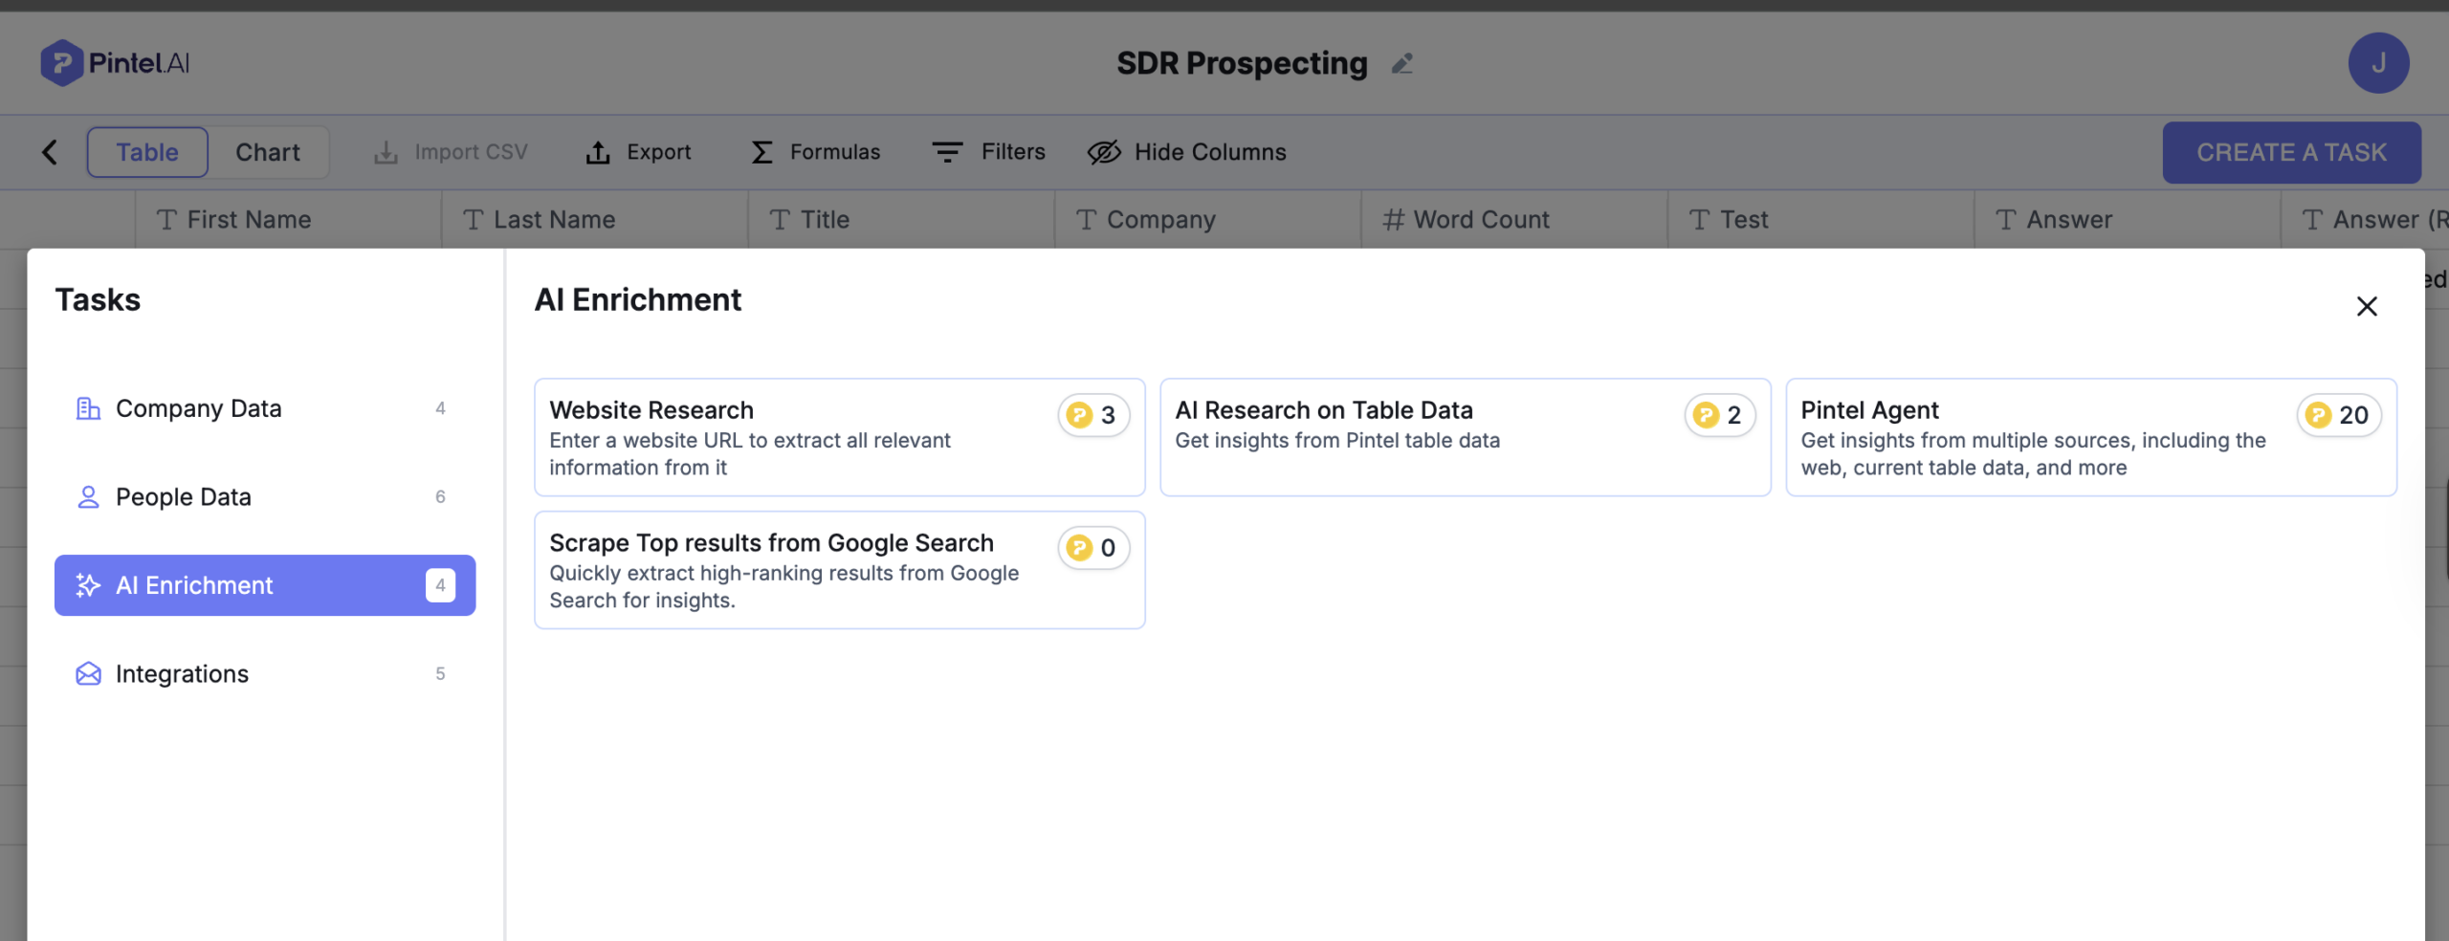Image resolution: width=2449 pixels, height=941 pixels.
Task: Close the AI Enrichment dialog
Action: pos(2368,306)
